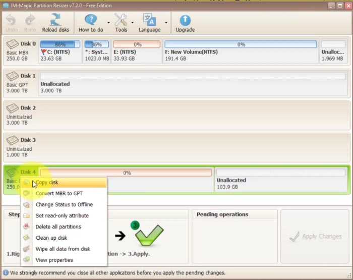Screen dimensions: 353x280
Task: Click the Upgrade arrow icon
Action: click(x=185, y=20)
